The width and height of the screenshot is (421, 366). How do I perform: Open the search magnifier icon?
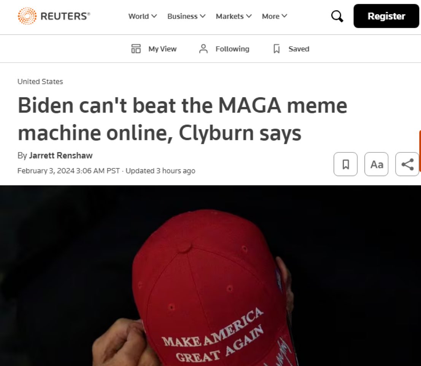(337, 16)
